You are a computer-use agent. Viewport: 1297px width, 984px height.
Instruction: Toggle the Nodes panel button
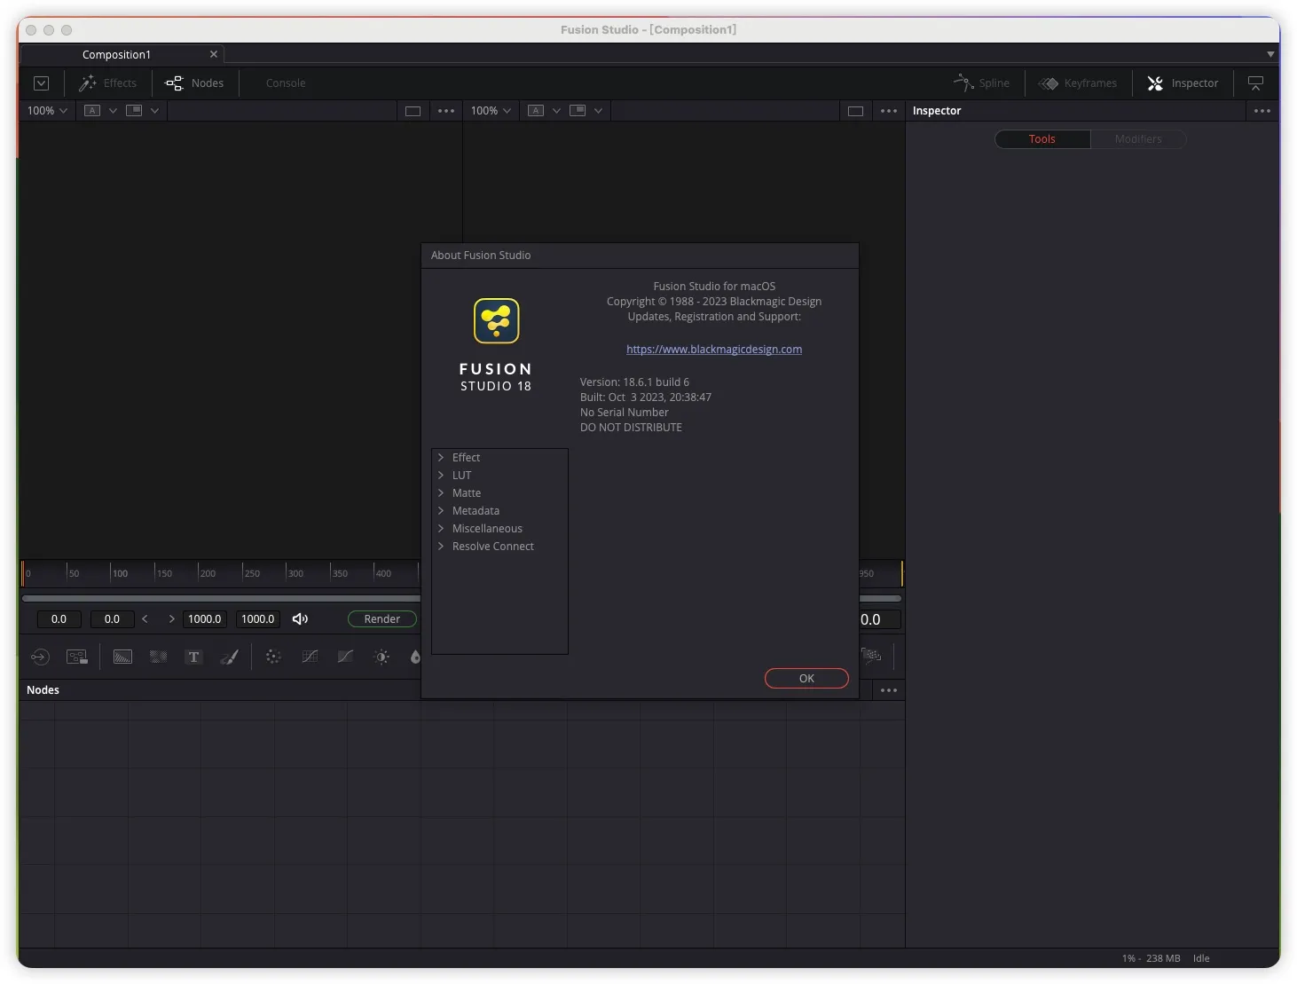coord(194,83)
